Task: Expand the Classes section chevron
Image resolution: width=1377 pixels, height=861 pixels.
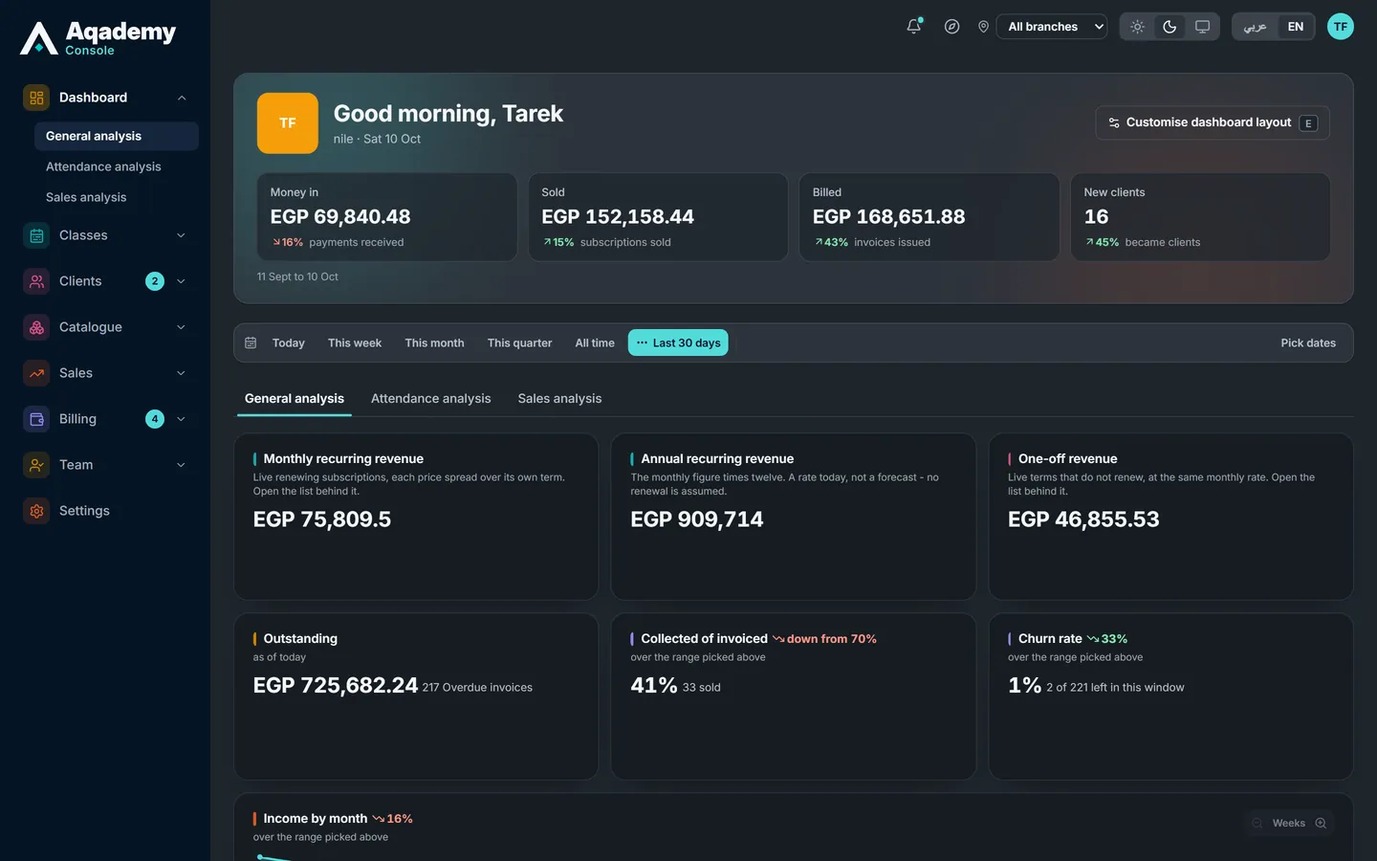Action: (x=181, y=235)
